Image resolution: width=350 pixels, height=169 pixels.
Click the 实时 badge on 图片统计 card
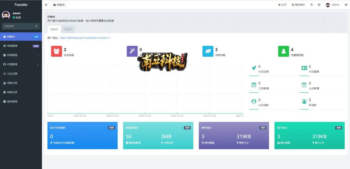[x=338, y=128]
